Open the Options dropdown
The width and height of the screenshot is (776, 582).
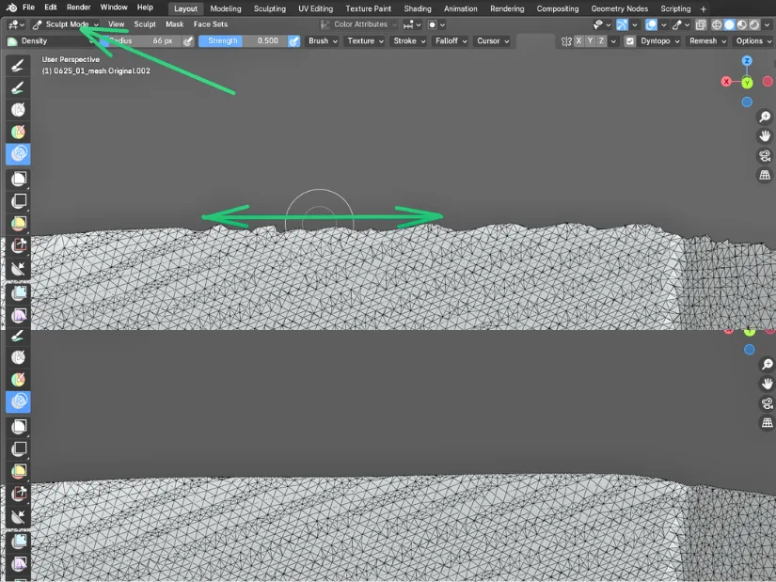753,41
